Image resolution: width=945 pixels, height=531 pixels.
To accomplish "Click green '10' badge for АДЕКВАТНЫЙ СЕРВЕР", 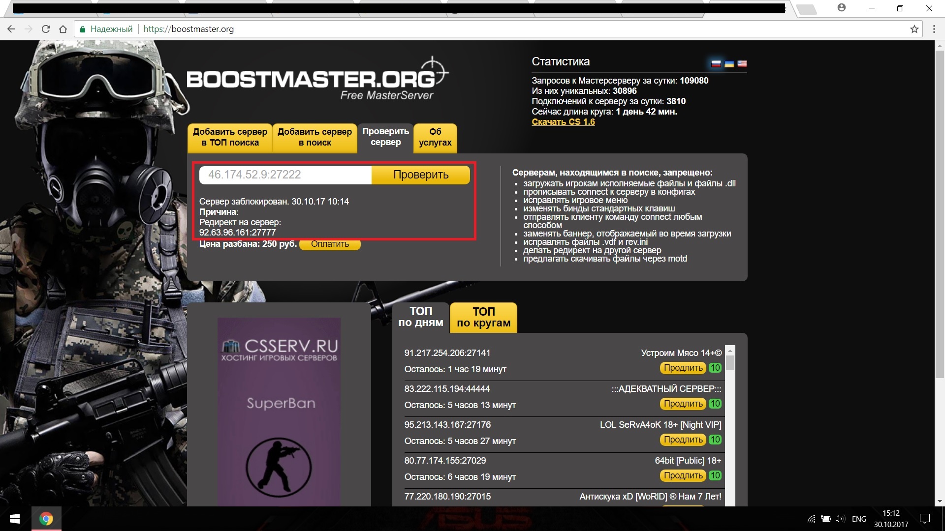I will pyautogui.click(x=715, y=404).
